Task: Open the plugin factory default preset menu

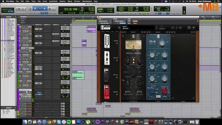Action: [x=119, y=21]
